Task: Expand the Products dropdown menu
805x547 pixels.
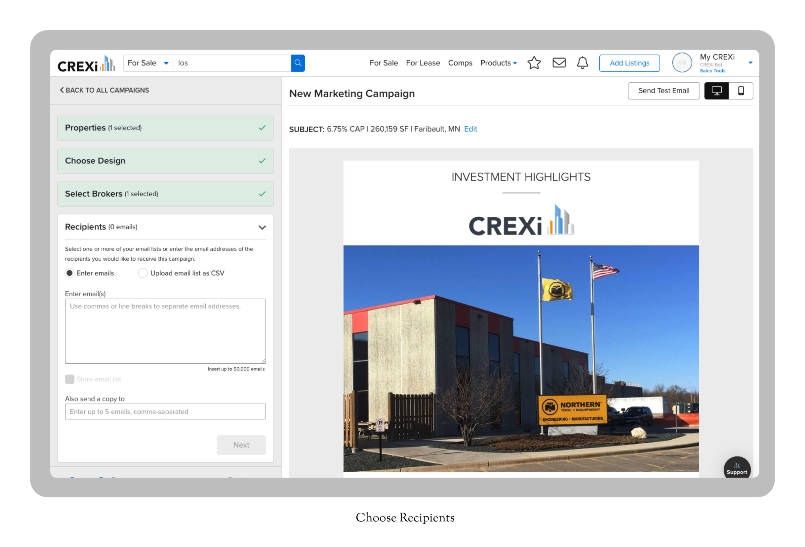Action: point(498,63)
